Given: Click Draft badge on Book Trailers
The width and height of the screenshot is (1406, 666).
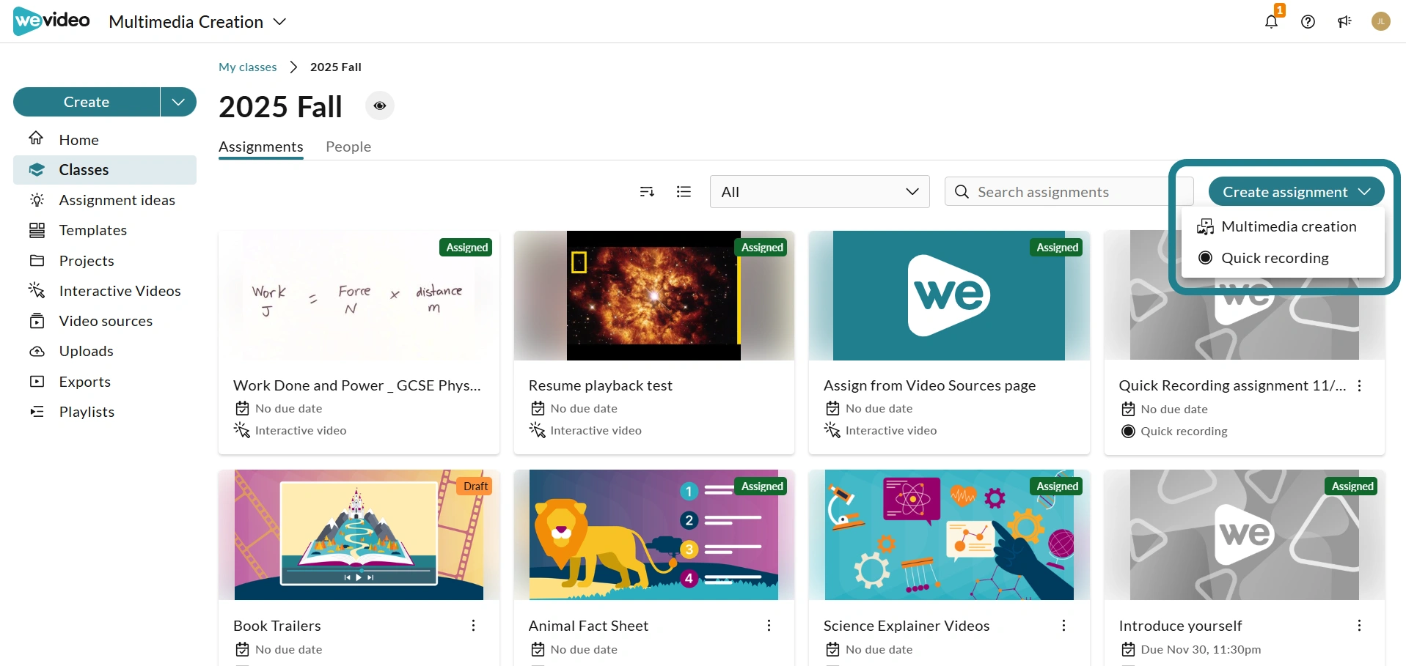Looking at the screenshot, I should pos(475,486).
